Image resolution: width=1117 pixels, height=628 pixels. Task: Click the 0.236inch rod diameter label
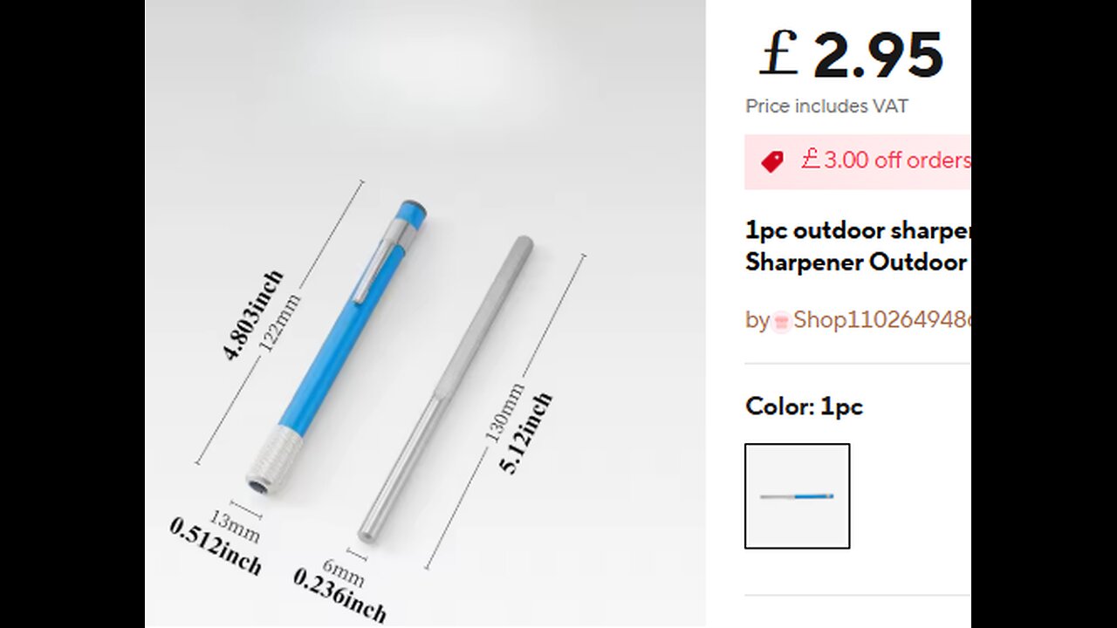pos(339,595)
